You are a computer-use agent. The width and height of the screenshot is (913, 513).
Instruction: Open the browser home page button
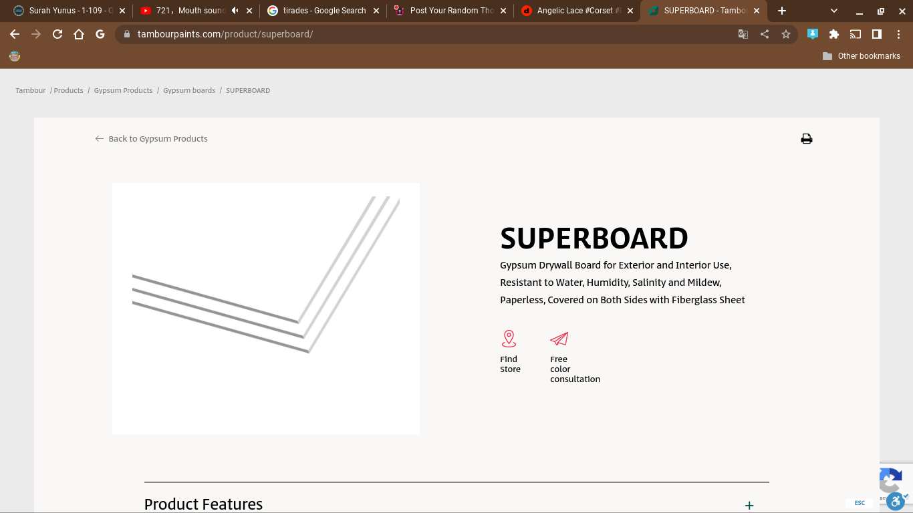[x=79, y=34]
